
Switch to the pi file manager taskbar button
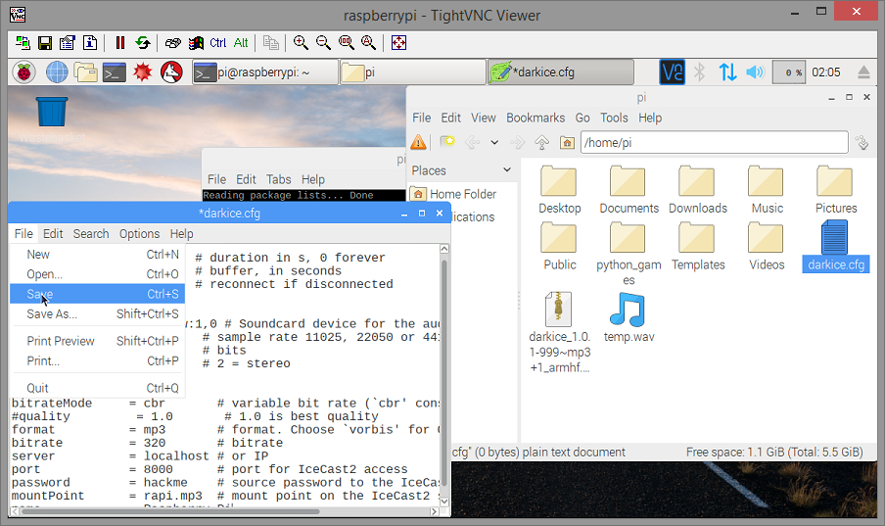412,72
